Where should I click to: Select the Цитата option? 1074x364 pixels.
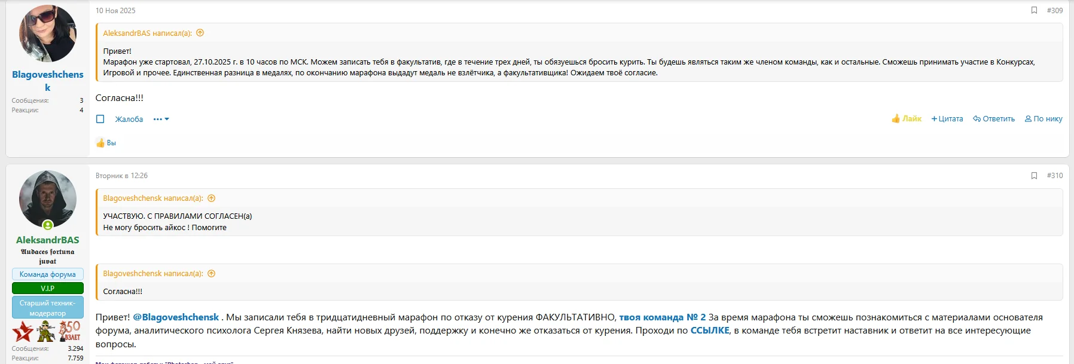pyautogui.click(x=948, y=119)
